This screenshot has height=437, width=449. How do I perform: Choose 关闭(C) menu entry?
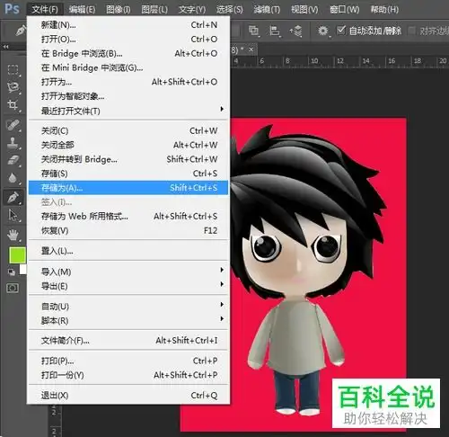coord(128,130)
